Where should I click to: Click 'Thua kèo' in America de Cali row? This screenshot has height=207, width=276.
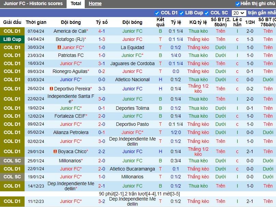coord(198,31)
